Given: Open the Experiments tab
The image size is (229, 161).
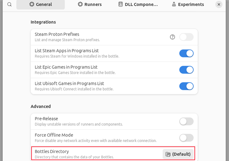Looking at the screenshot, I should pos(188,4).
